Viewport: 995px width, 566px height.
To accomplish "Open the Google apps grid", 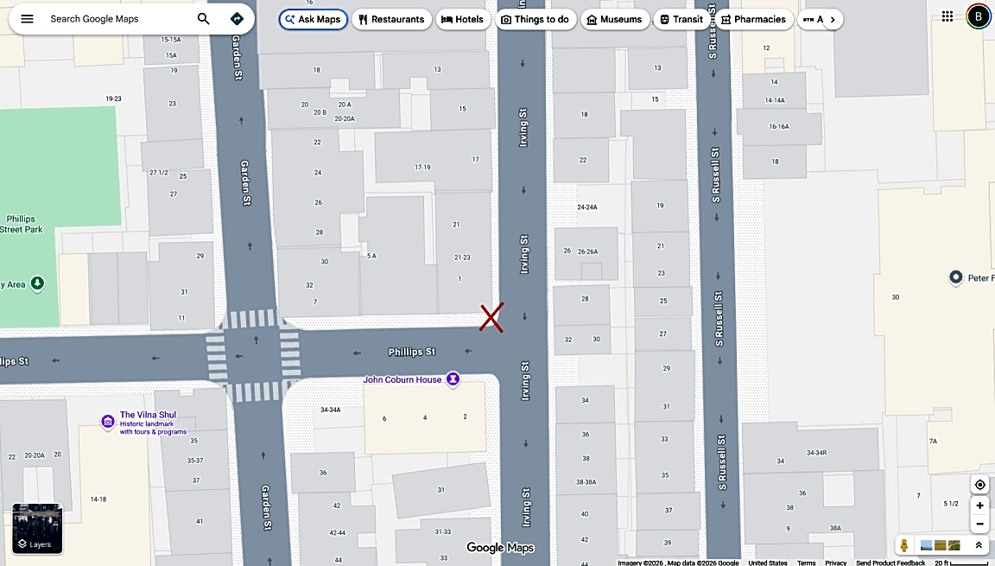I will (947, 16).
